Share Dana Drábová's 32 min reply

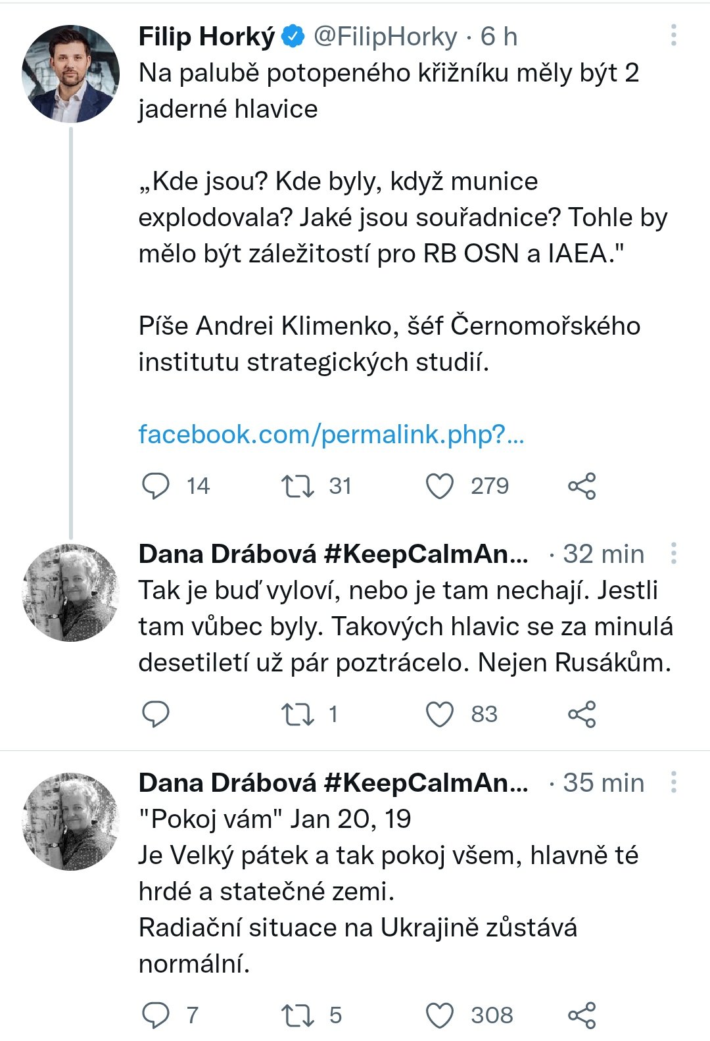pos(582,714)
